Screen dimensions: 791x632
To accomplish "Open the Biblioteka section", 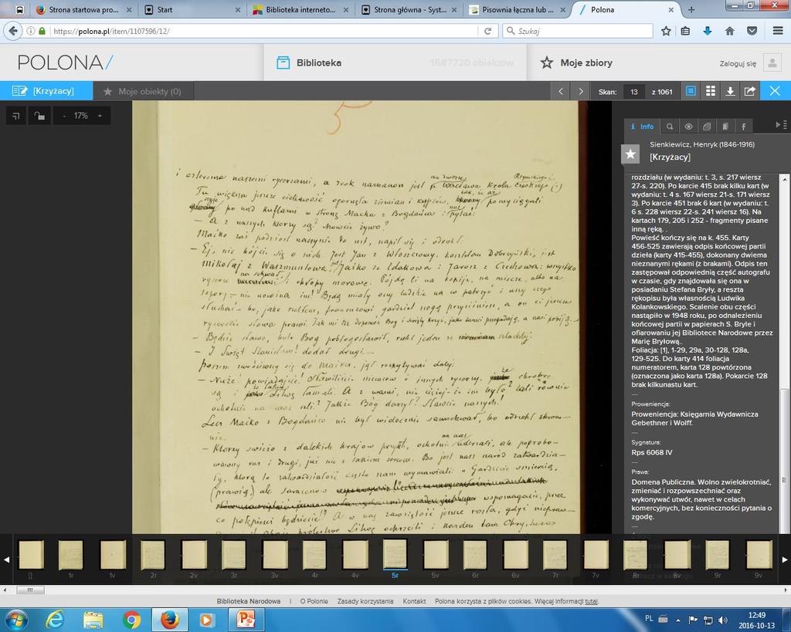I will coord(309,63).
